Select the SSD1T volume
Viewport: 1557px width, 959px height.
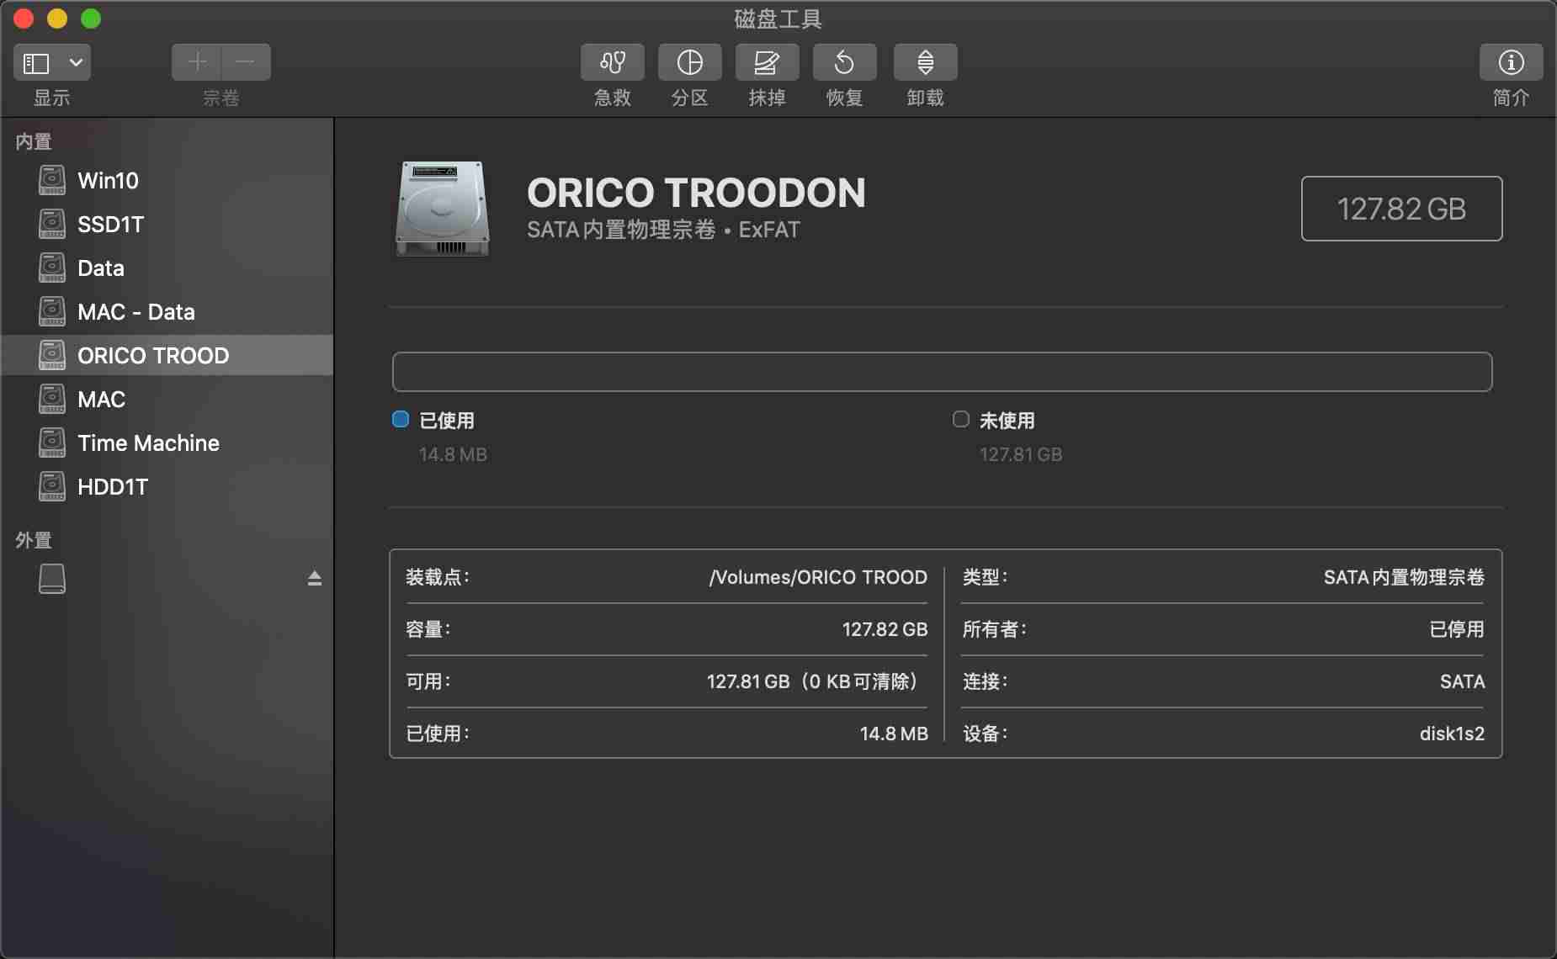click(x=167, y=224)
